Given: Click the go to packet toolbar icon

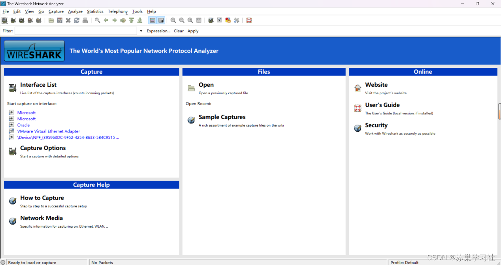Looking at the screenshot, I should 123,20.
